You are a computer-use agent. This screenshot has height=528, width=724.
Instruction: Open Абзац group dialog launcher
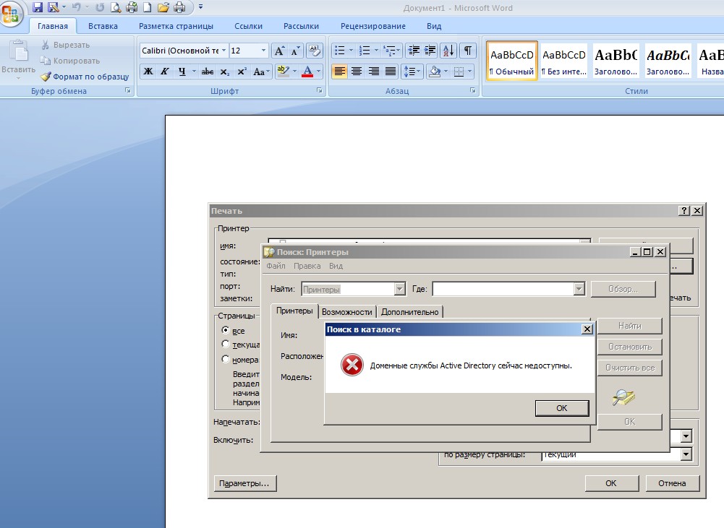pyautogui.click(x=473, y=91)
